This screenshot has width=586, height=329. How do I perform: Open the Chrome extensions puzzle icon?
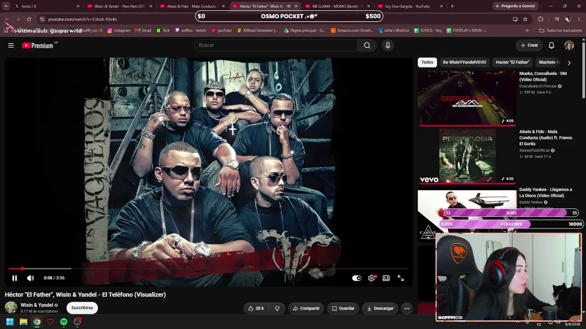click(541, 19)
